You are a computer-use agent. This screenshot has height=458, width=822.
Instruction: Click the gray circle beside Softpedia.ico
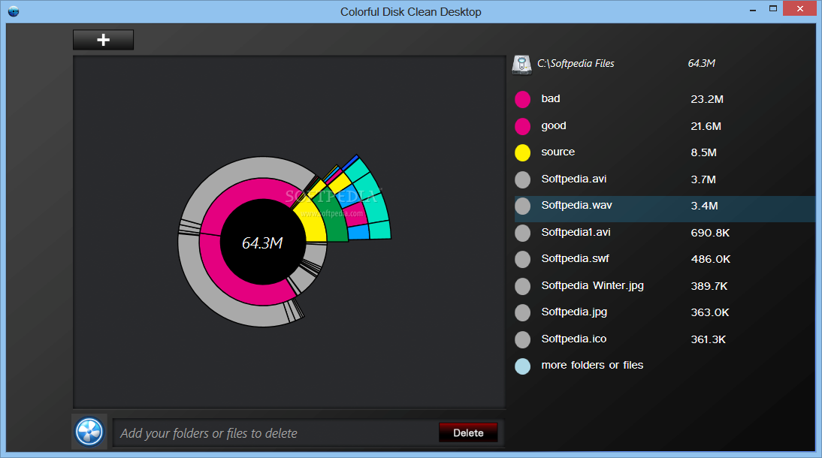pos(523,339)
